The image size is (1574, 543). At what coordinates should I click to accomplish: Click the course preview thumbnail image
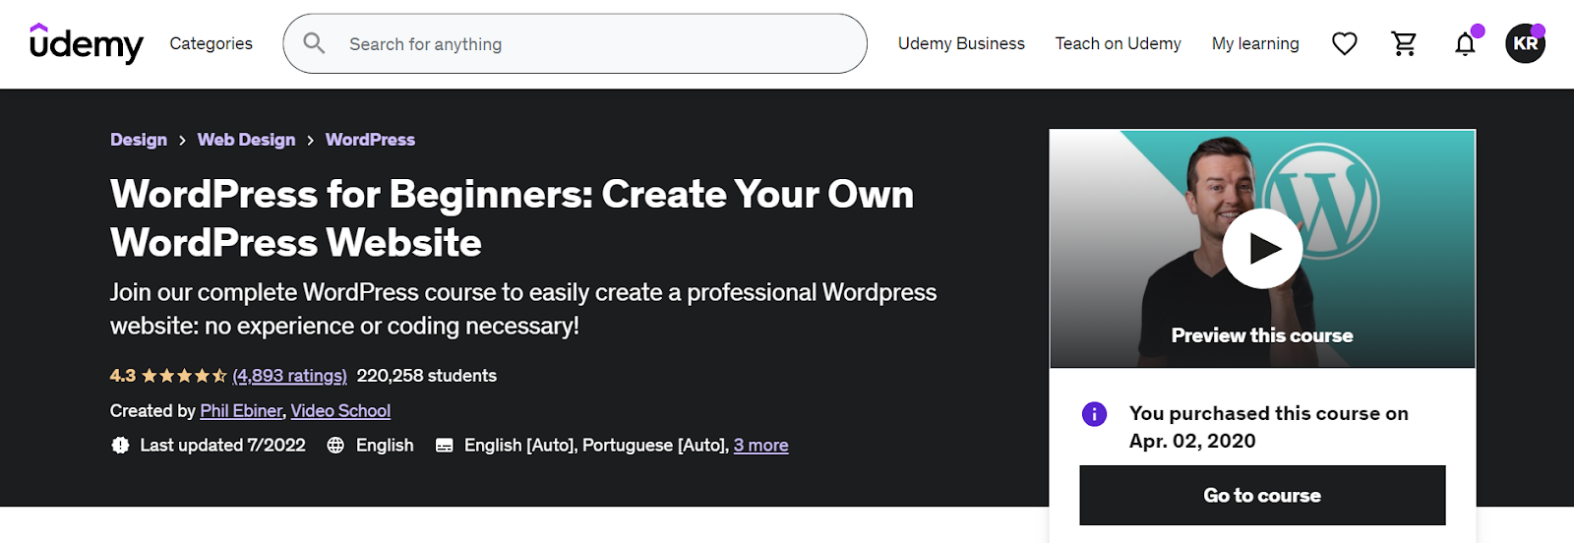coord(1262,249)
